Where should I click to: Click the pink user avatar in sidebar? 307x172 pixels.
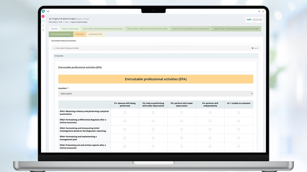[x=43, y=16]
